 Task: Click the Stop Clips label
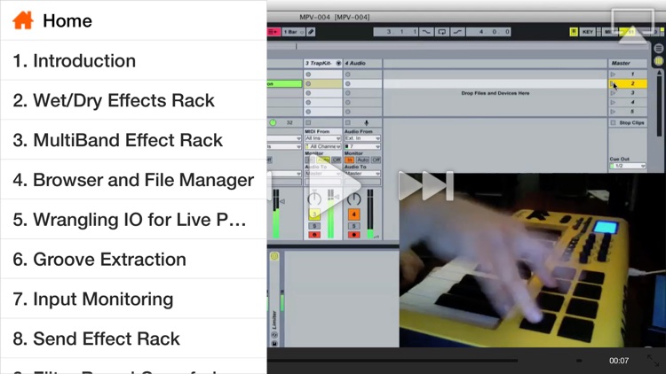(631, 122)
